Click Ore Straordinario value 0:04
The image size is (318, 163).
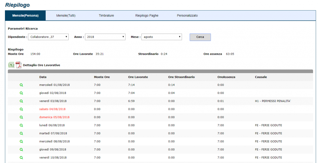[171, 93]
